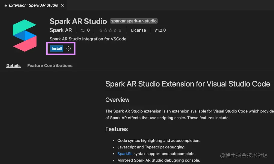Click the sparkar.spark-ar-studio identifier badge

coord(134,21)
